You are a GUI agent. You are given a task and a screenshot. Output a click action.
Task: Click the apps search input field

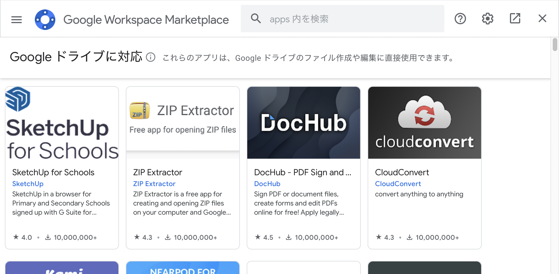tap(342, 19)
